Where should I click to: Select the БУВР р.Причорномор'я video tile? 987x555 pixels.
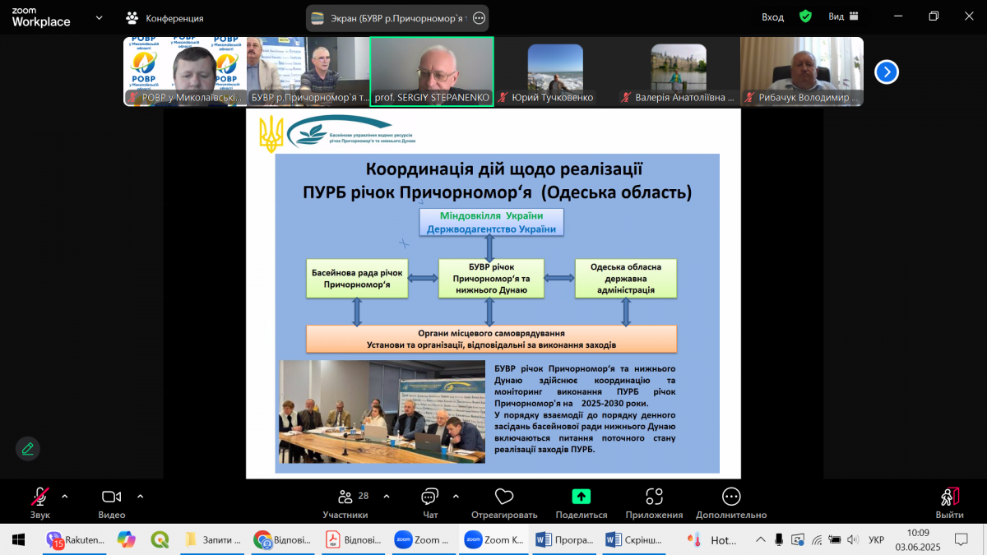(x=308, y=72)
